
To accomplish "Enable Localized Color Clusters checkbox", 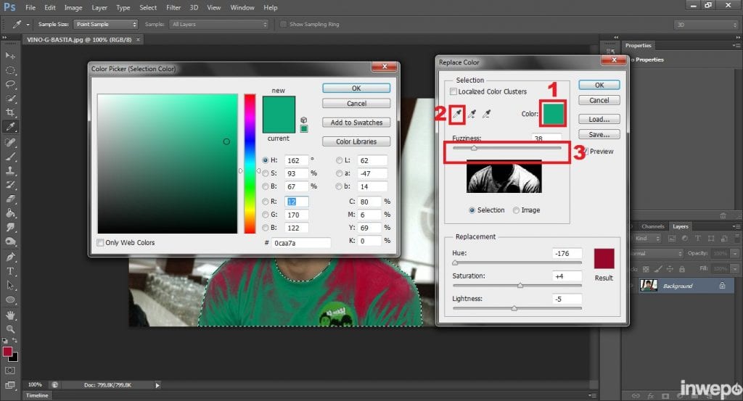I will coord(453,92).
